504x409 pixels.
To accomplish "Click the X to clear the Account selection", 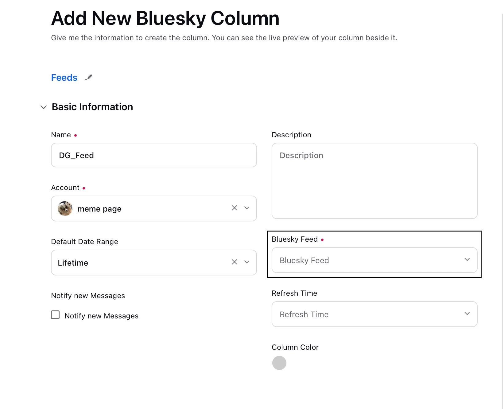I will 235,208.
